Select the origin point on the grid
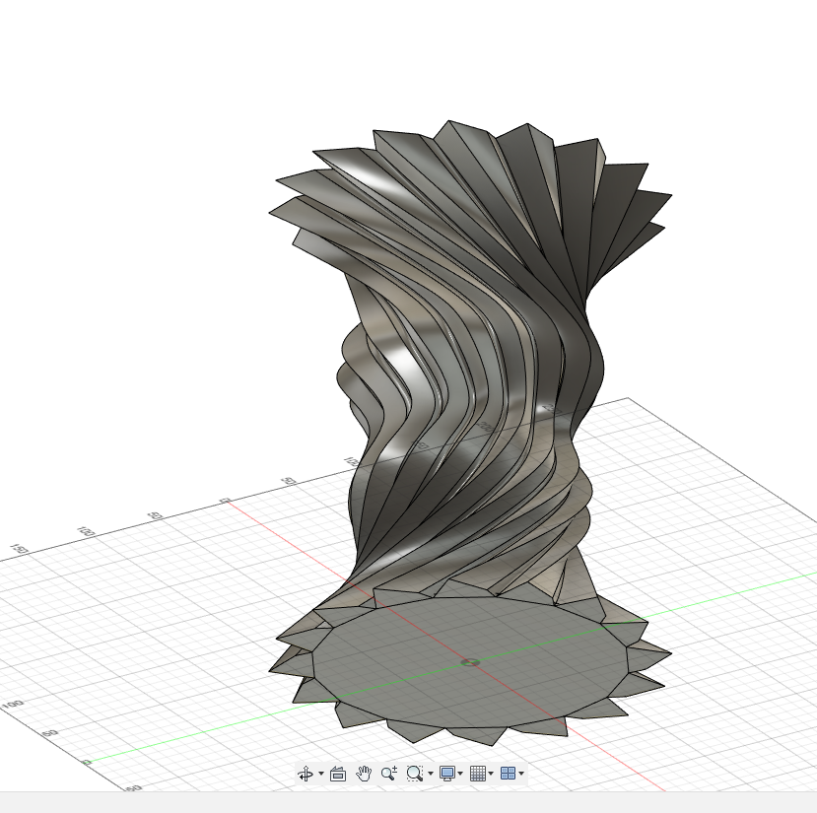This screenshot has width=817, height=813. tap(468, 663)
